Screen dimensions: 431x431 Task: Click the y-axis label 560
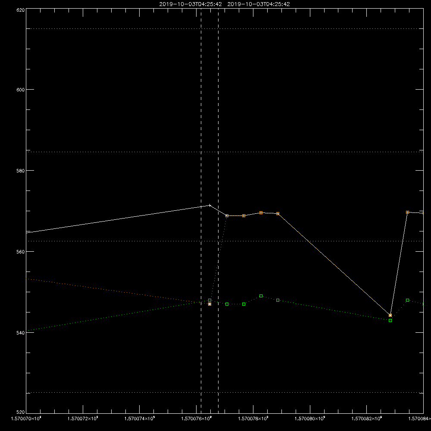click(x=21, y=252)
